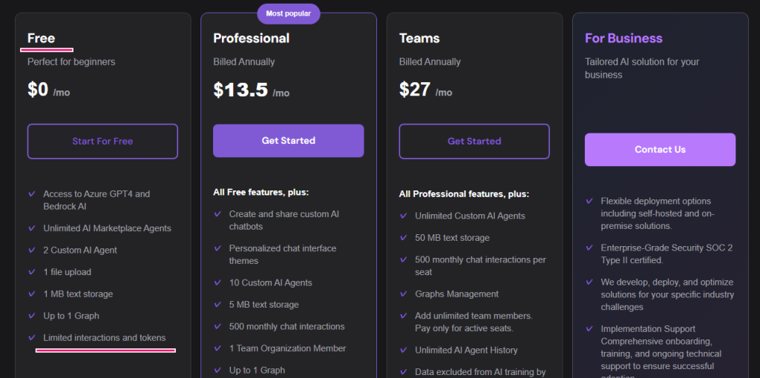
Task: Click the For Business plan heading
Action: 623,39
